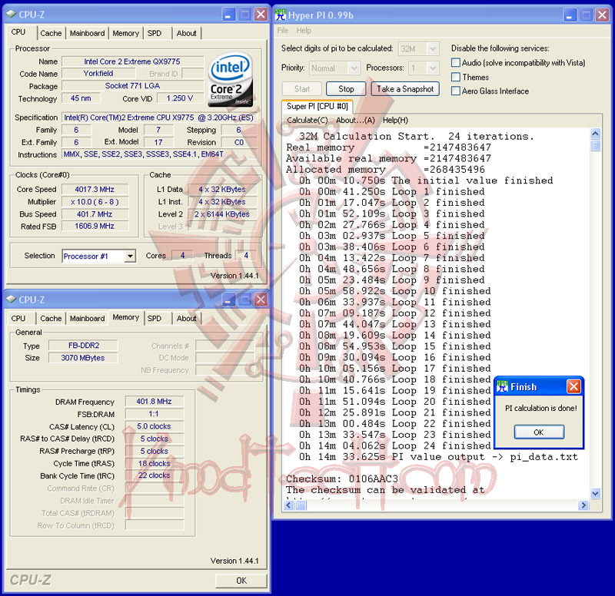This screenshot has width=615, height=596.
Task: Close the top CPU-Z window
Action: point(261,15)
